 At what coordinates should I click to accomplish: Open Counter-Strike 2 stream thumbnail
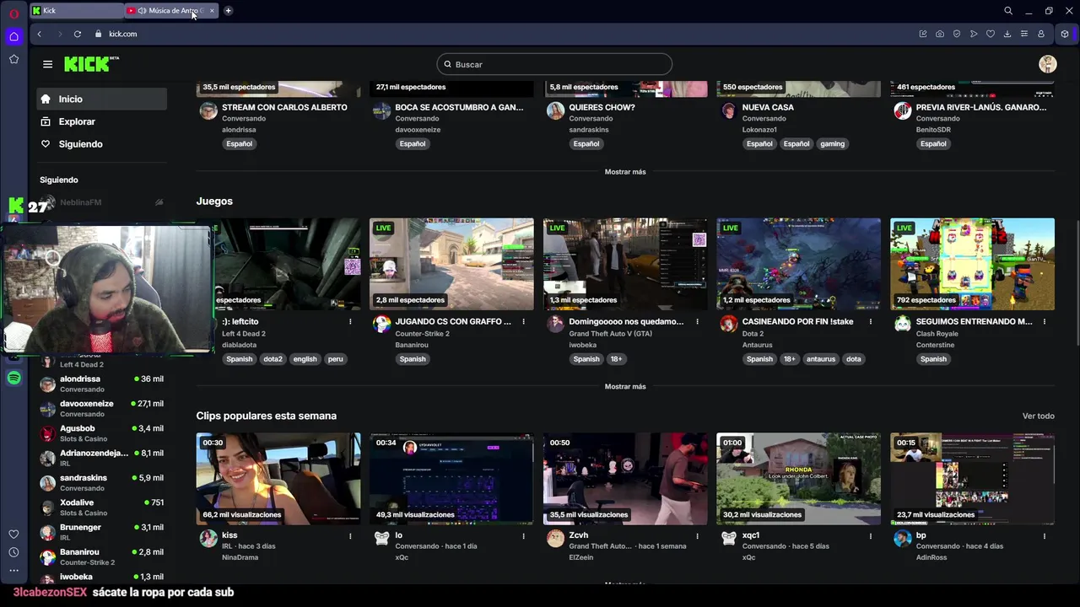pyautogui.click(x=451, y=264)
